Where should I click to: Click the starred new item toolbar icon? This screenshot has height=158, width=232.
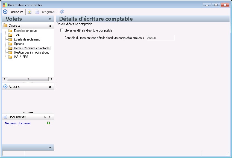(30, 12)
